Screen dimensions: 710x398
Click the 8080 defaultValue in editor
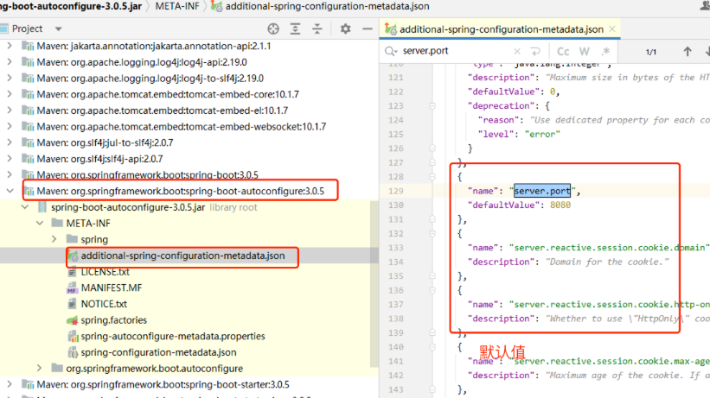tap(560, 205)
